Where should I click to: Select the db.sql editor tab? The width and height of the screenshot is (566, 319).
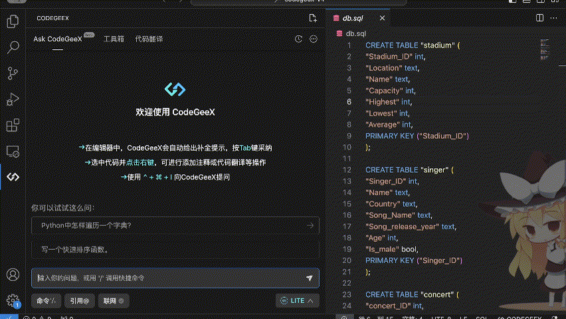(357, 18)
